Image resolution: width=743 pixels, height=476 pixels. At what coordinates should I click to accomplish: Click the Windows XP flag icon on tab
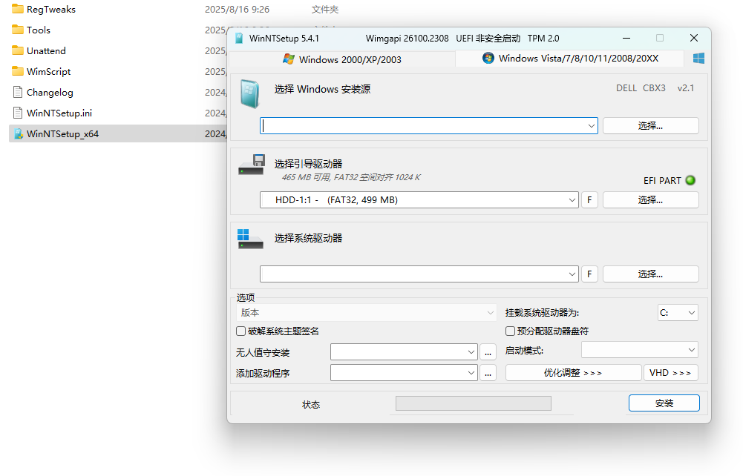[289, 59]
